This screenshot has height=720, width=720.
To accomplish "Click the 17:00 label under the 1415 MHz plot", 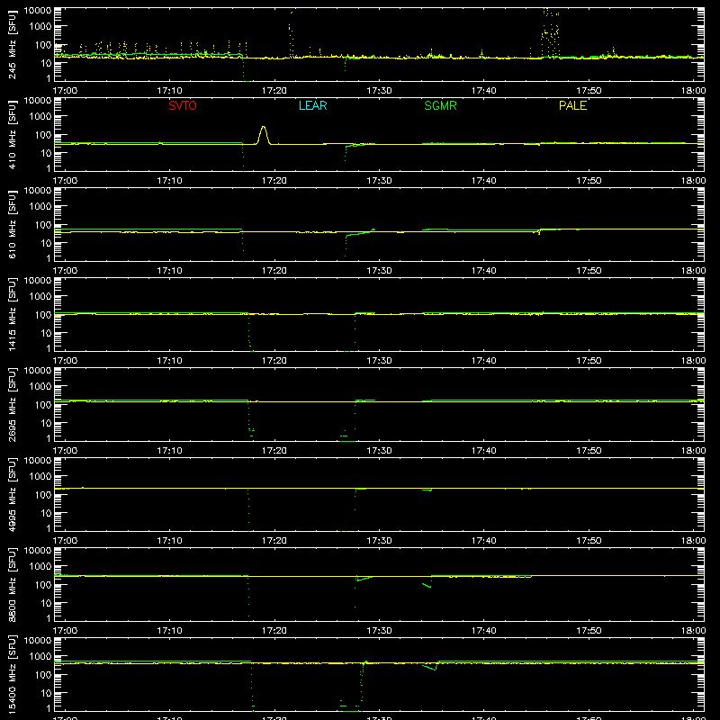I will coord(65,361).
